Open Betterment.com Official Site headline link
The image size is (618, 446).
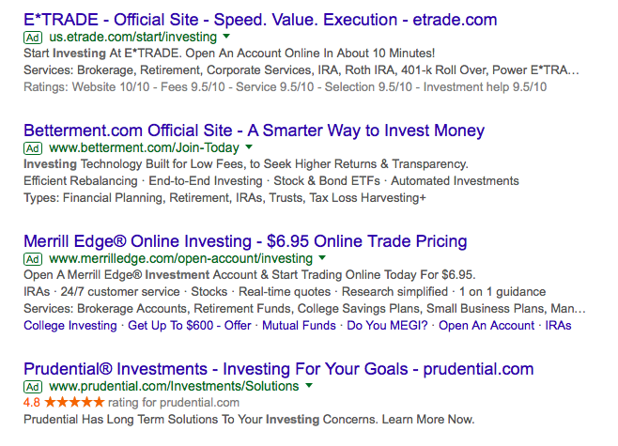click(x=254, y=131)
